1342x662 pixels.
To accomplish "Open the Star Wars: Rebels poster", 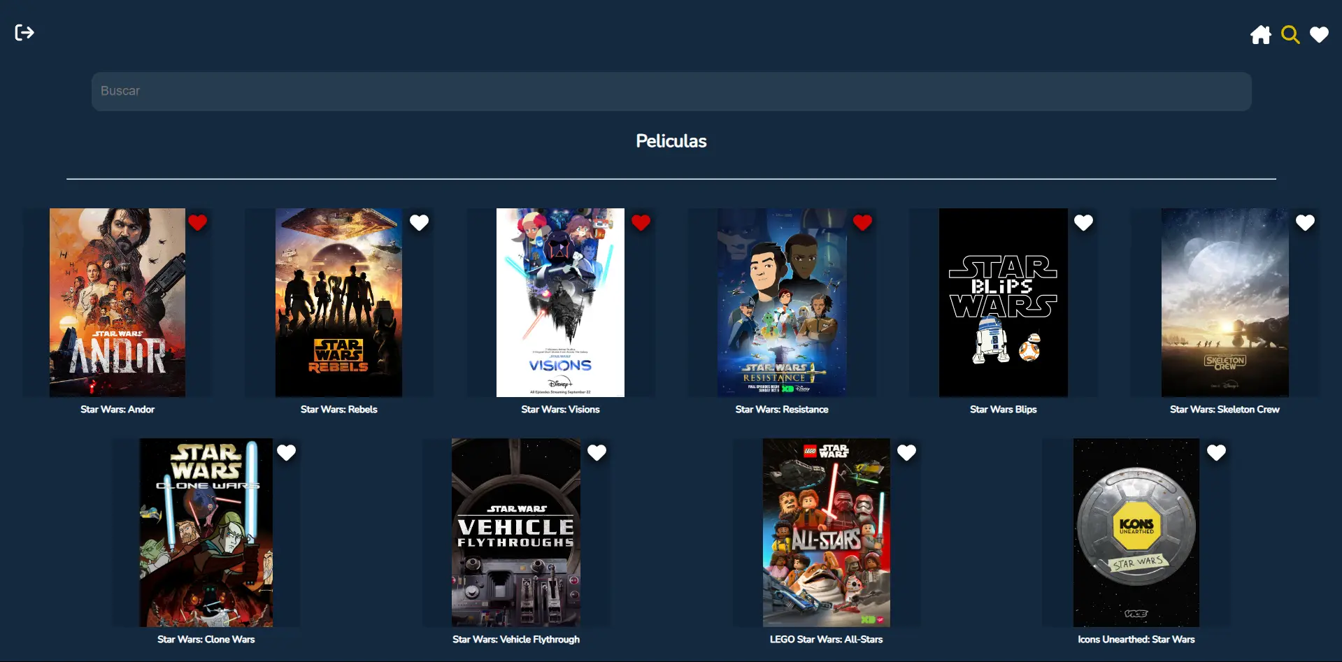I will [338, 303].
